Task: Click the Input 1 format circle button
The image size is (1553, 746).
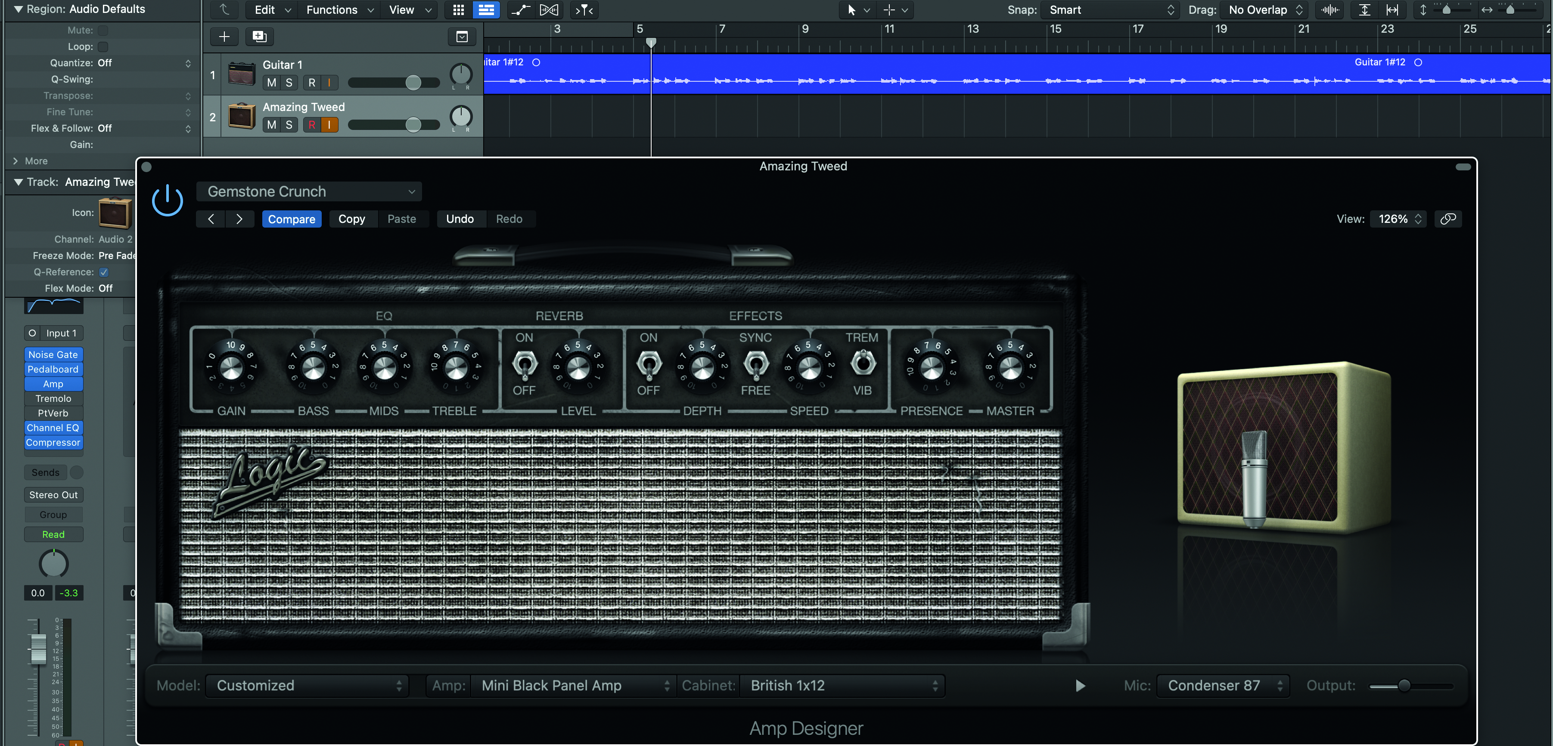Action: point(33,333)
